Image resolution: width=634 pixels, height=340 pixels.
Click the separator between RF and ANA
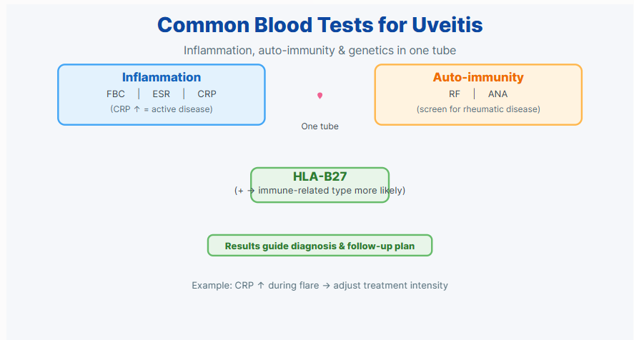pyautogui.click(x=475, y=94)
